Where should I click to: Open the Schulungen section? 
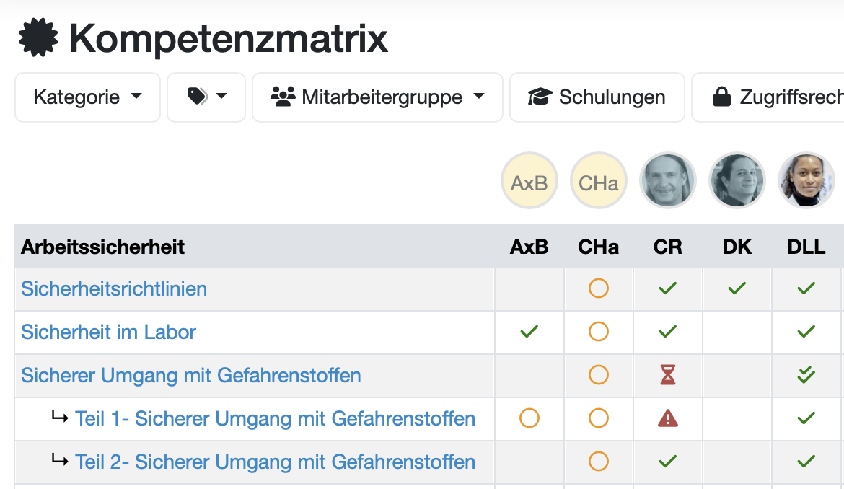pyautogui.click(x=597, y=97)
